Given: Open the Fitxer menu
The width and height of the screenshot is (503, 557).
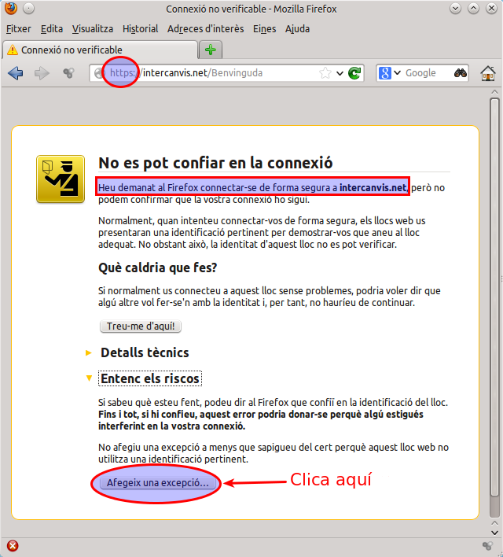Looking at the screenshot, I should (x=18, y=29).
